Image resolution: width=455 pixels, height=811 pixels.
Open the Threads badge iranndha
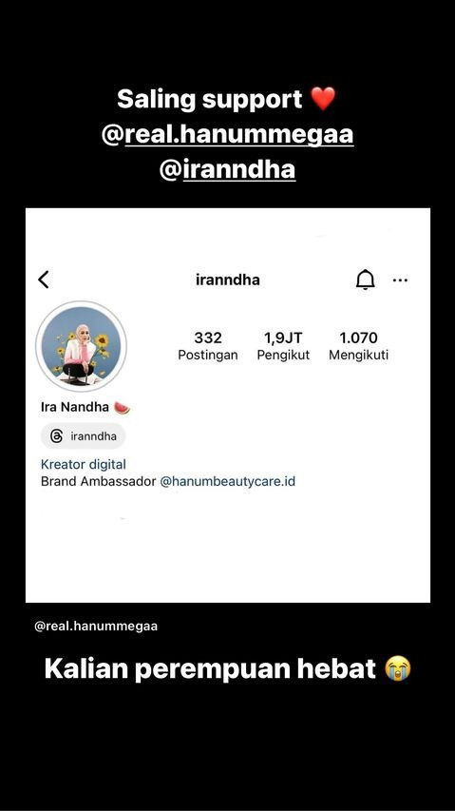[84, 436]
